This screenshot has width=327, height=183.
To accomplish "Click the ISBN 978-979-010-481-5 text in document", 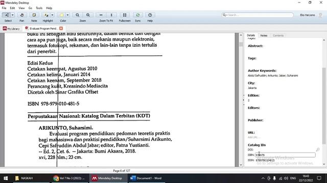I will click(x=53, y=104).
